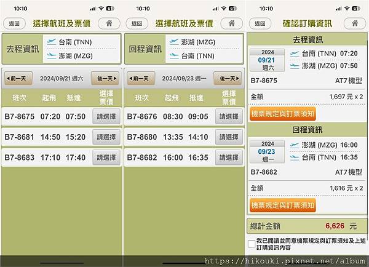
Task: Tap departure time 14:50 of B7-8681
Action: point(50,137)
